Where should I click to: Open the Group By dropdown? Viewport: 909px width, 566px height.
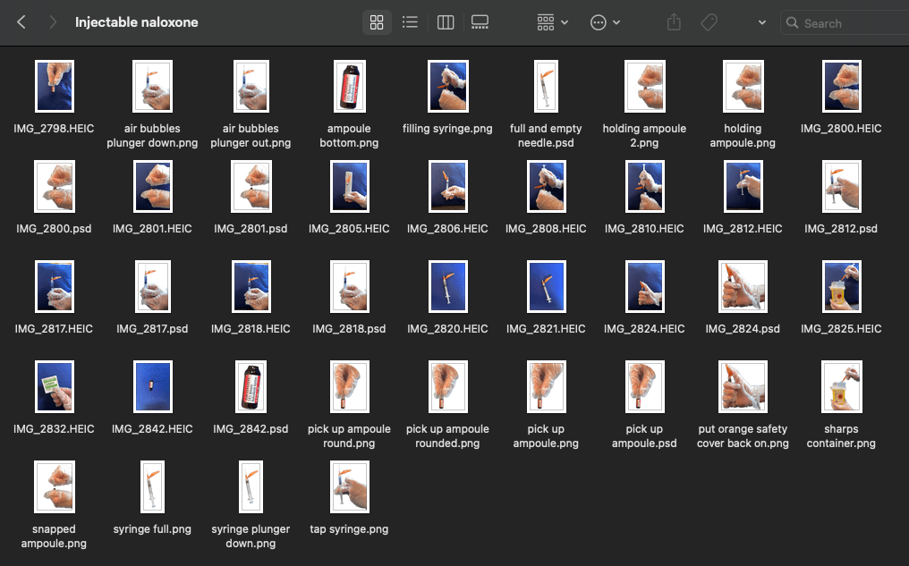coord(552,22)
